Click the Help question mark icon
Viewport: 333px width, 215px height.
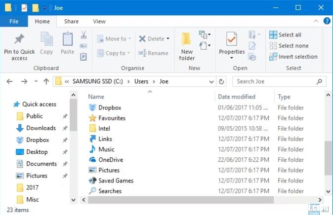point(327,21)
